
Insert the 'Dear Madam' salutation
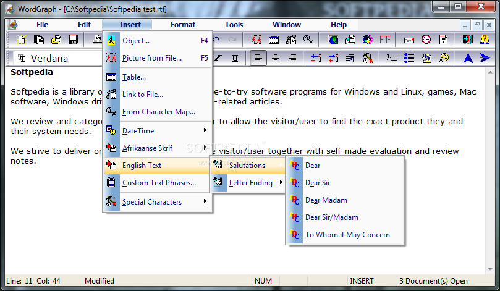345,200
